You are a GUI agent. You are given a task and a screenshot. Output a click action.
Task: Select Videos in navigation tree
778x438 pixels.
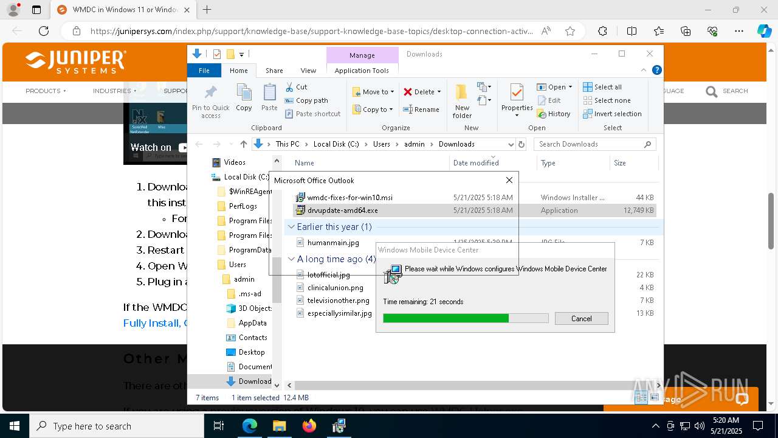234,162
